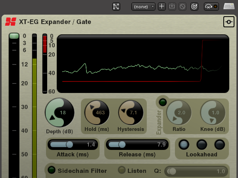Select the third Lookahead option
The width and height of the screenshot is (238, 178).
click(x=220, y=144)
